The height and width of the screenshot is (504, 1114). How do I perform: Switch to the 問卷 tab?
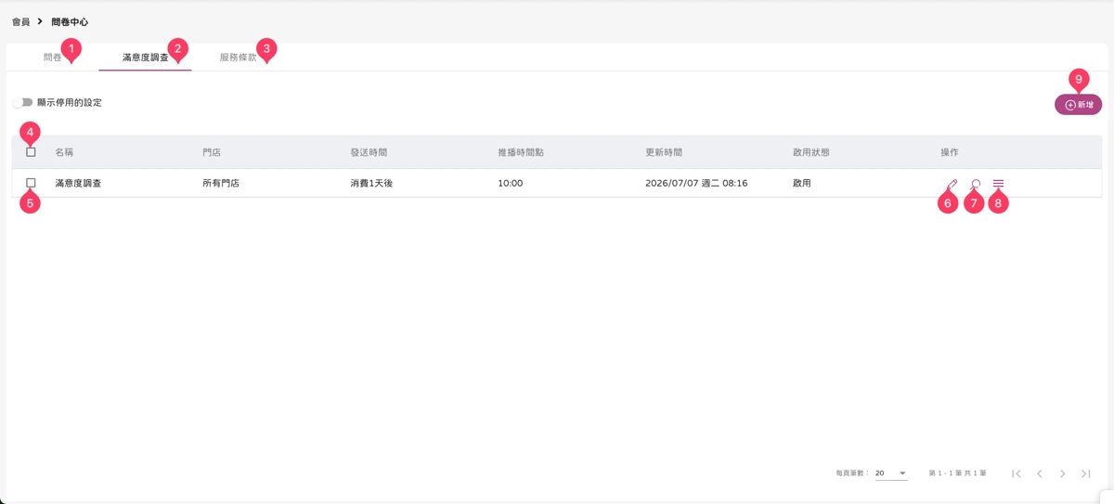click(53, 58)
